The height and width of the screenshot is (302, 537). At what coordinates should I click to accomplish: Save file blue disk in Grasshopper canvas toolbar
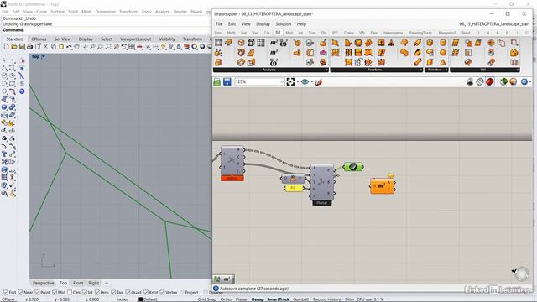pos(227,82)
